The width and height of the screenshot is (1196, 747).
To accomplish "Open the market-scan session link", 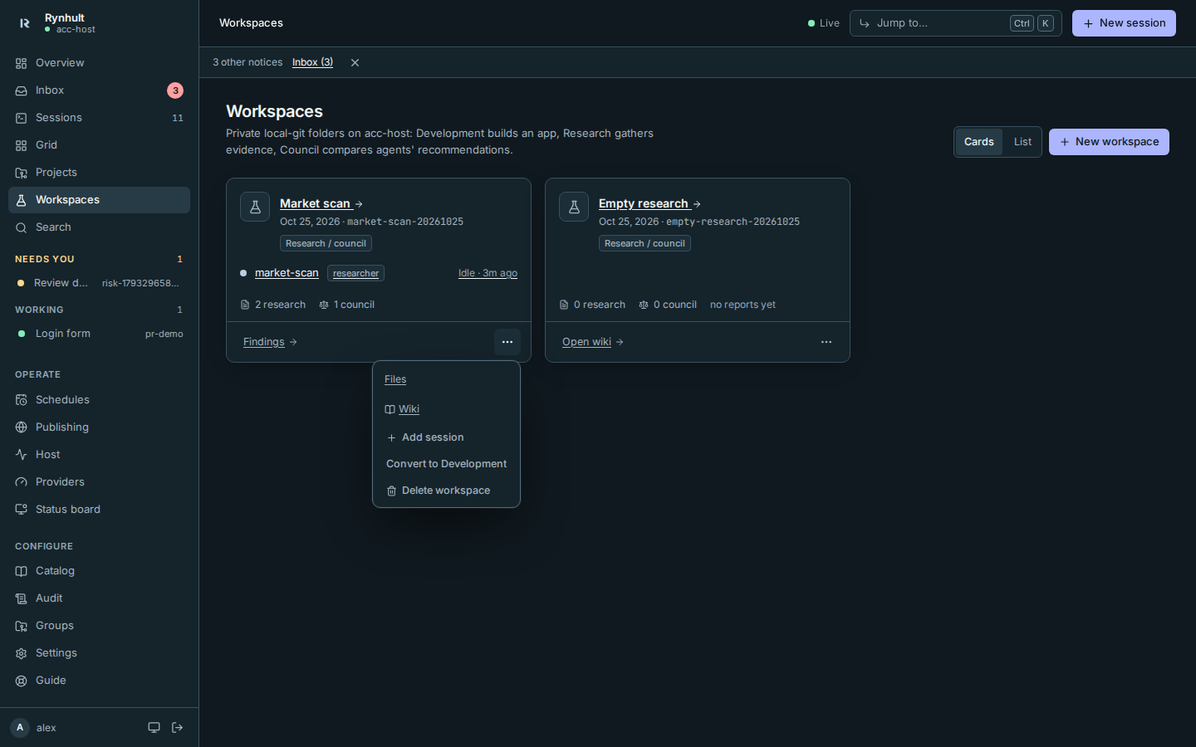I will tap(287, 273).
